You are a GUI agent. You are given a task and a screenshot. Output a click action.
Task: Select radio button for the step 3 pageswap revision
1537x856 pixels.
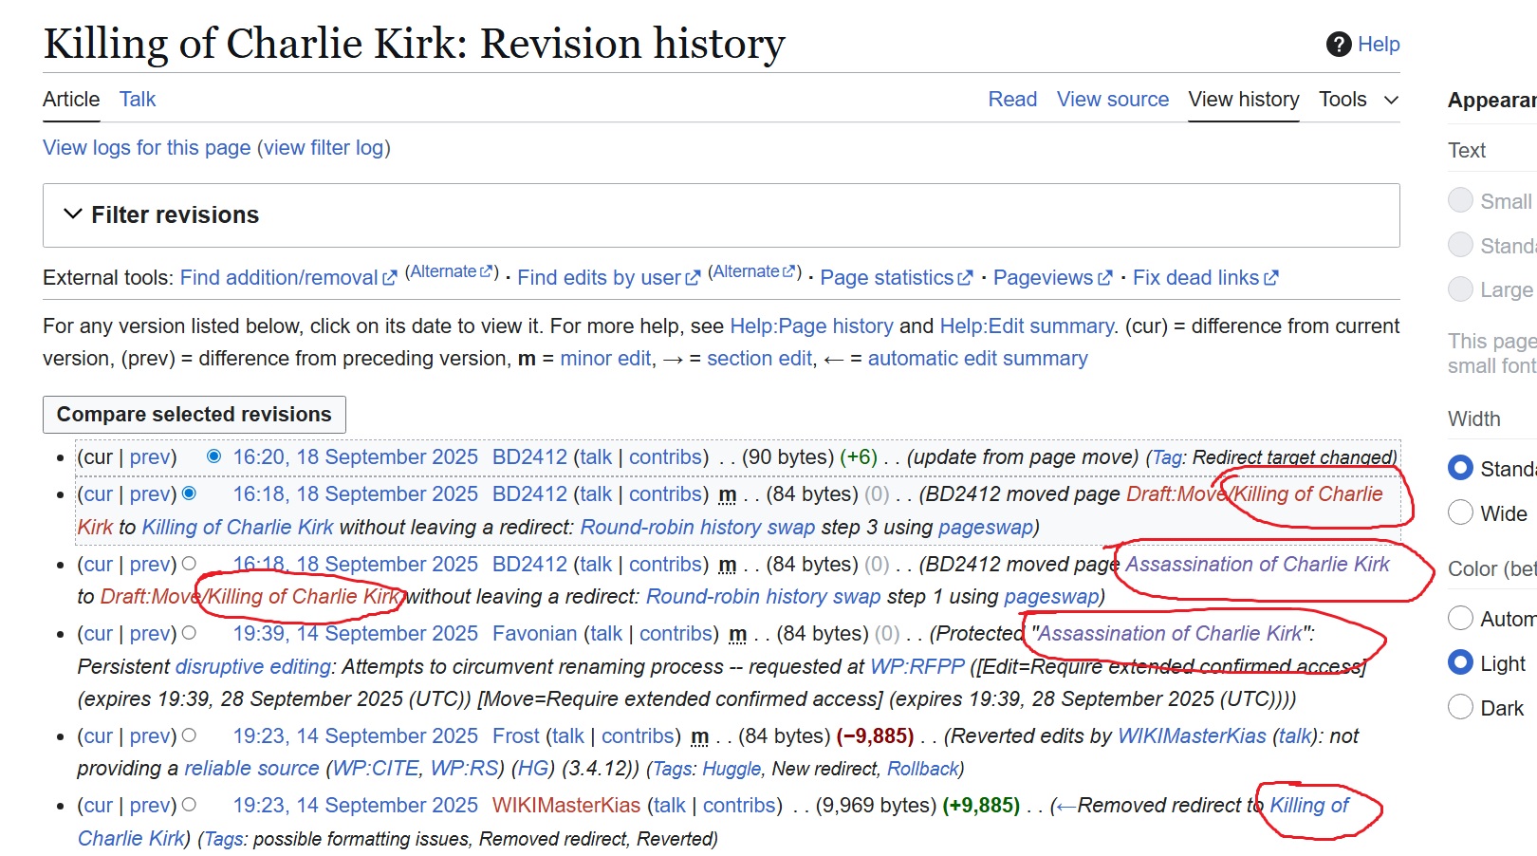click(x=190, y=493)
